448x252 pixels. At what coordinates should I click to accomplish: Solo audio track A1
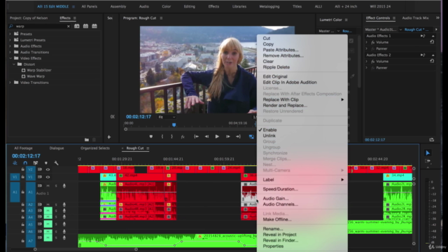click(56, 185)
